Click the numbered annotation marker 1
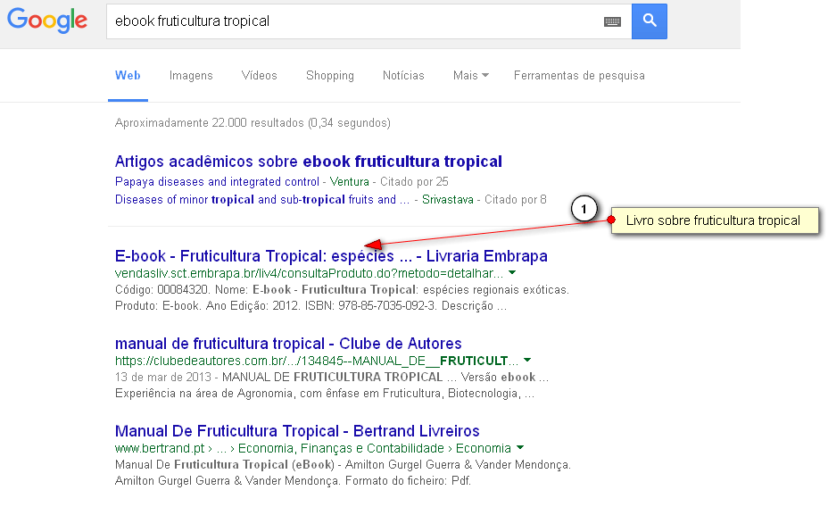This screenshot has height=507, width=828. 583,210
